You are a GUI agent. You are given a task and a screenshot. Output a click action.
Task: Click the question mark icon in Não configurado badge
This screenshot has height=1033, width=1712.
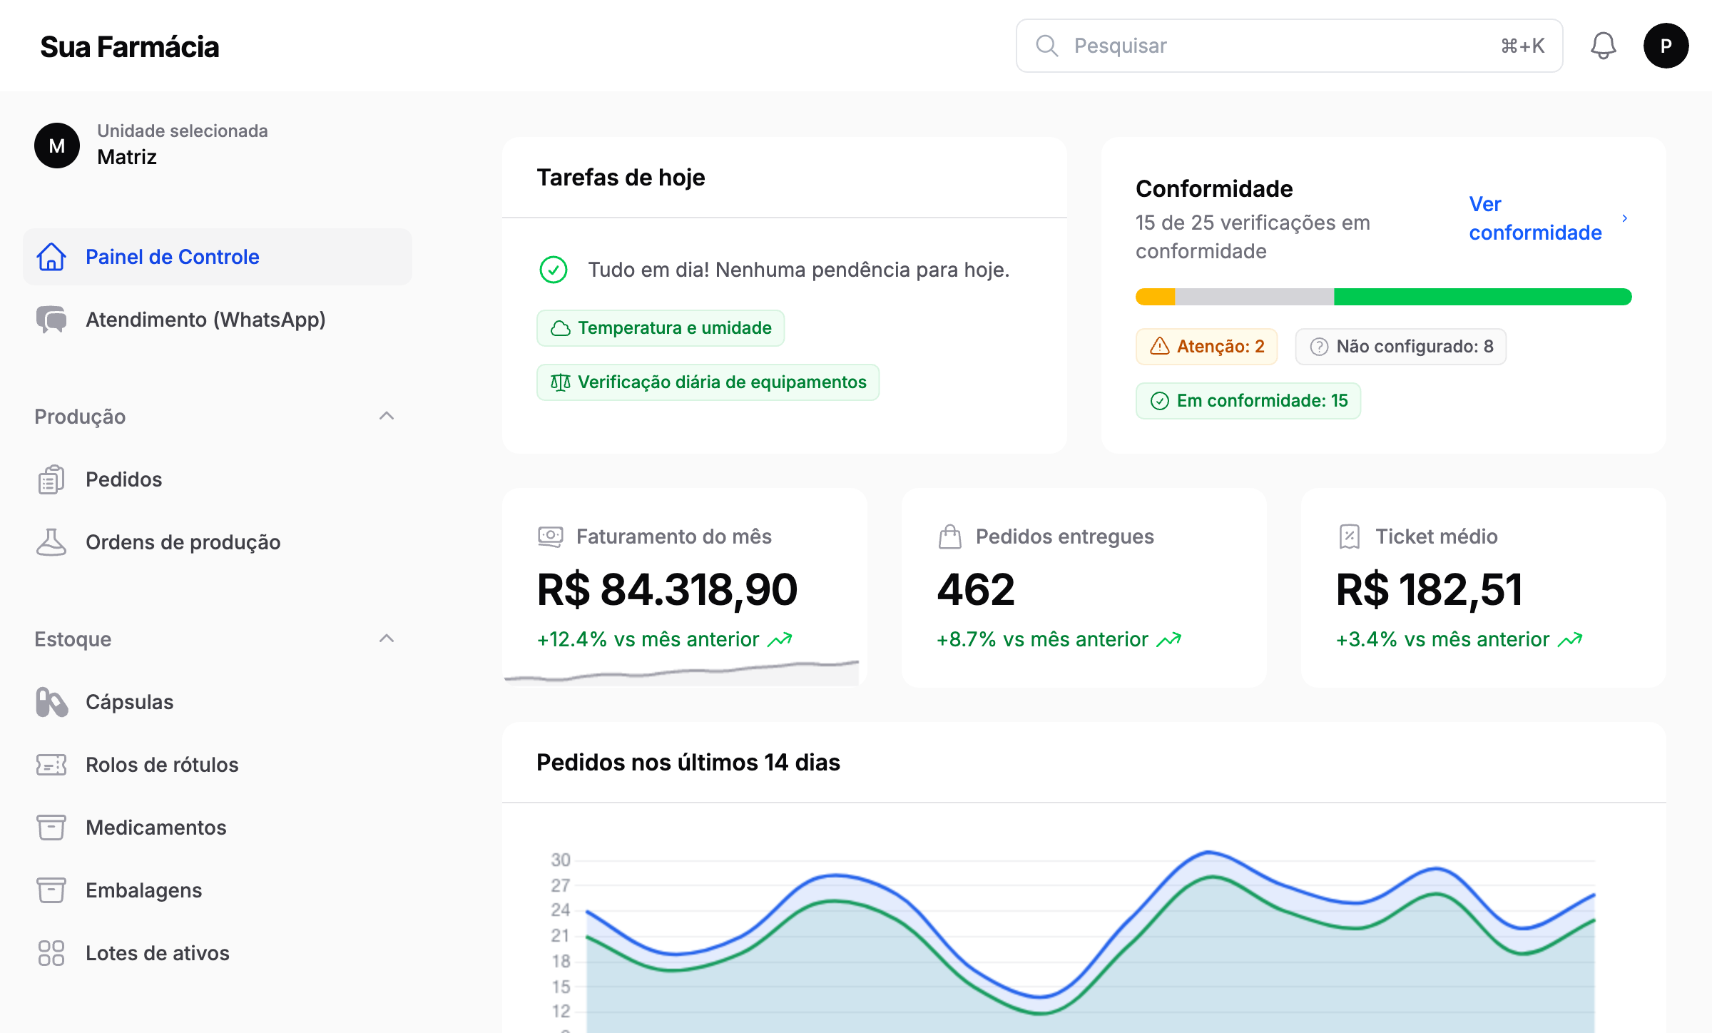(x=1320, y=347)
